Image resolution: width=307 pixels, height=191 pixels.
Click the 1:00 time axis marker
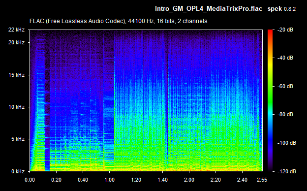[x=109, y=180]
